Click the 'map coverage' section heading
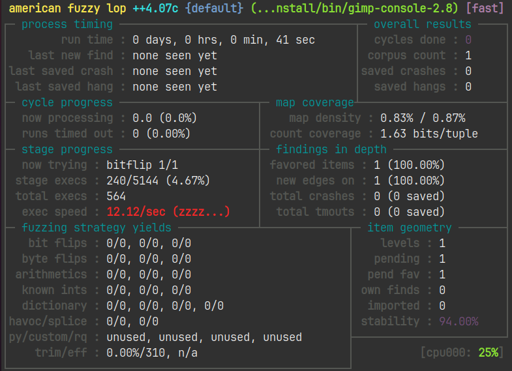The image size is (512, 371). tap(315, 102)
